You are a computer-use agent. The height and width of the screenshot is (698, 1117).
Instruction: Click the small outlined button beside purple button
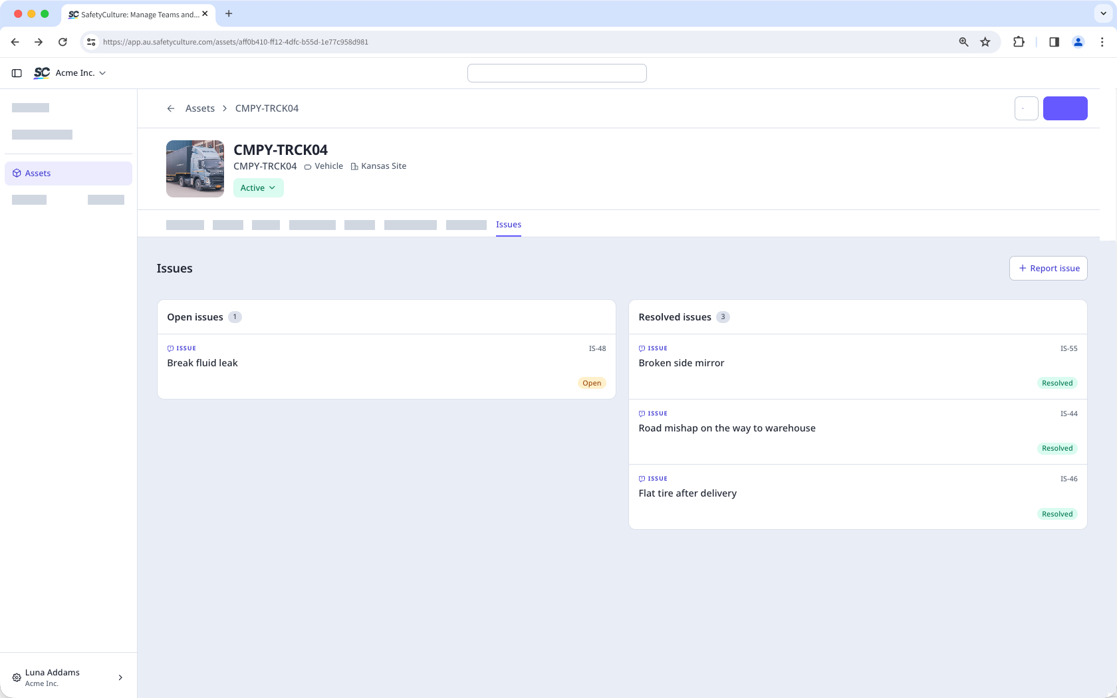[x=1027, y=108]
